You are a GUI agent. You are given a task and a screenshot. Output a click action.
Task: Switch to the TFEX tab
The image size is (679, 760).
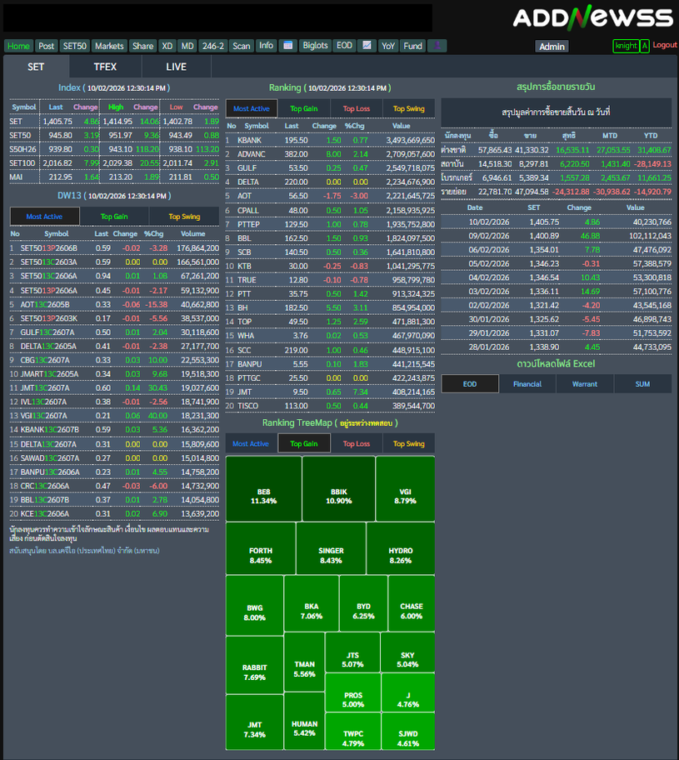point(105,67)
